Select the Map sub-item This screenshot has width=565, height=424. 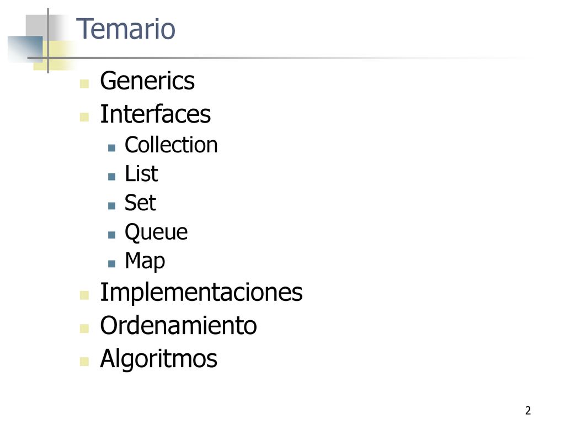(x=145, y=261)
